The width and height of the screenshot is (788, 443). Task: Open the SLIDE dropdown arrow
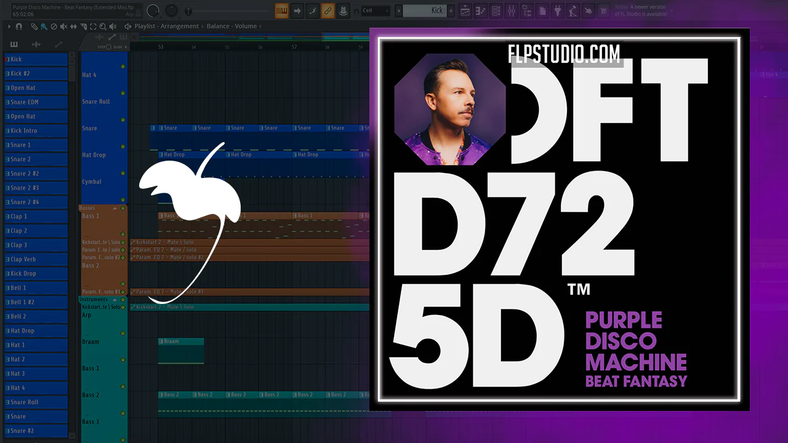pos(124,47)
